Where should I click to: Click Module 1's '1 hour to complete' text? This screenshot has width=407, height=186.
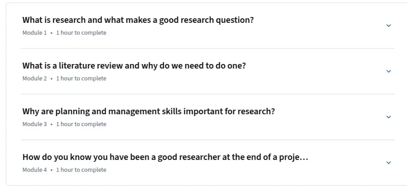pyautogui.click(x=81, y=33)
